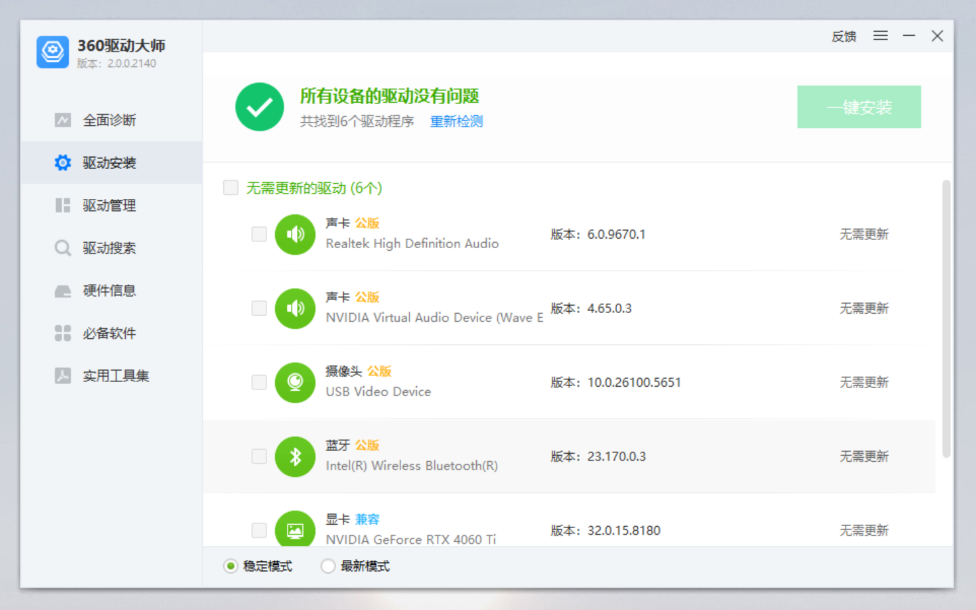The width and height of the screenshot is (976, 610).
Task: Click the 重新检测 link
Action: pyautogui.click(x=457, y=122)
